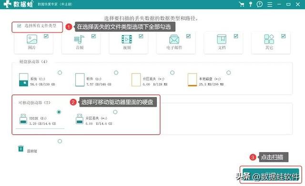Viewport: 305px width, 186px height.
Task: Select the 系统 (C:) drive radio button
Action: point(60,73)
